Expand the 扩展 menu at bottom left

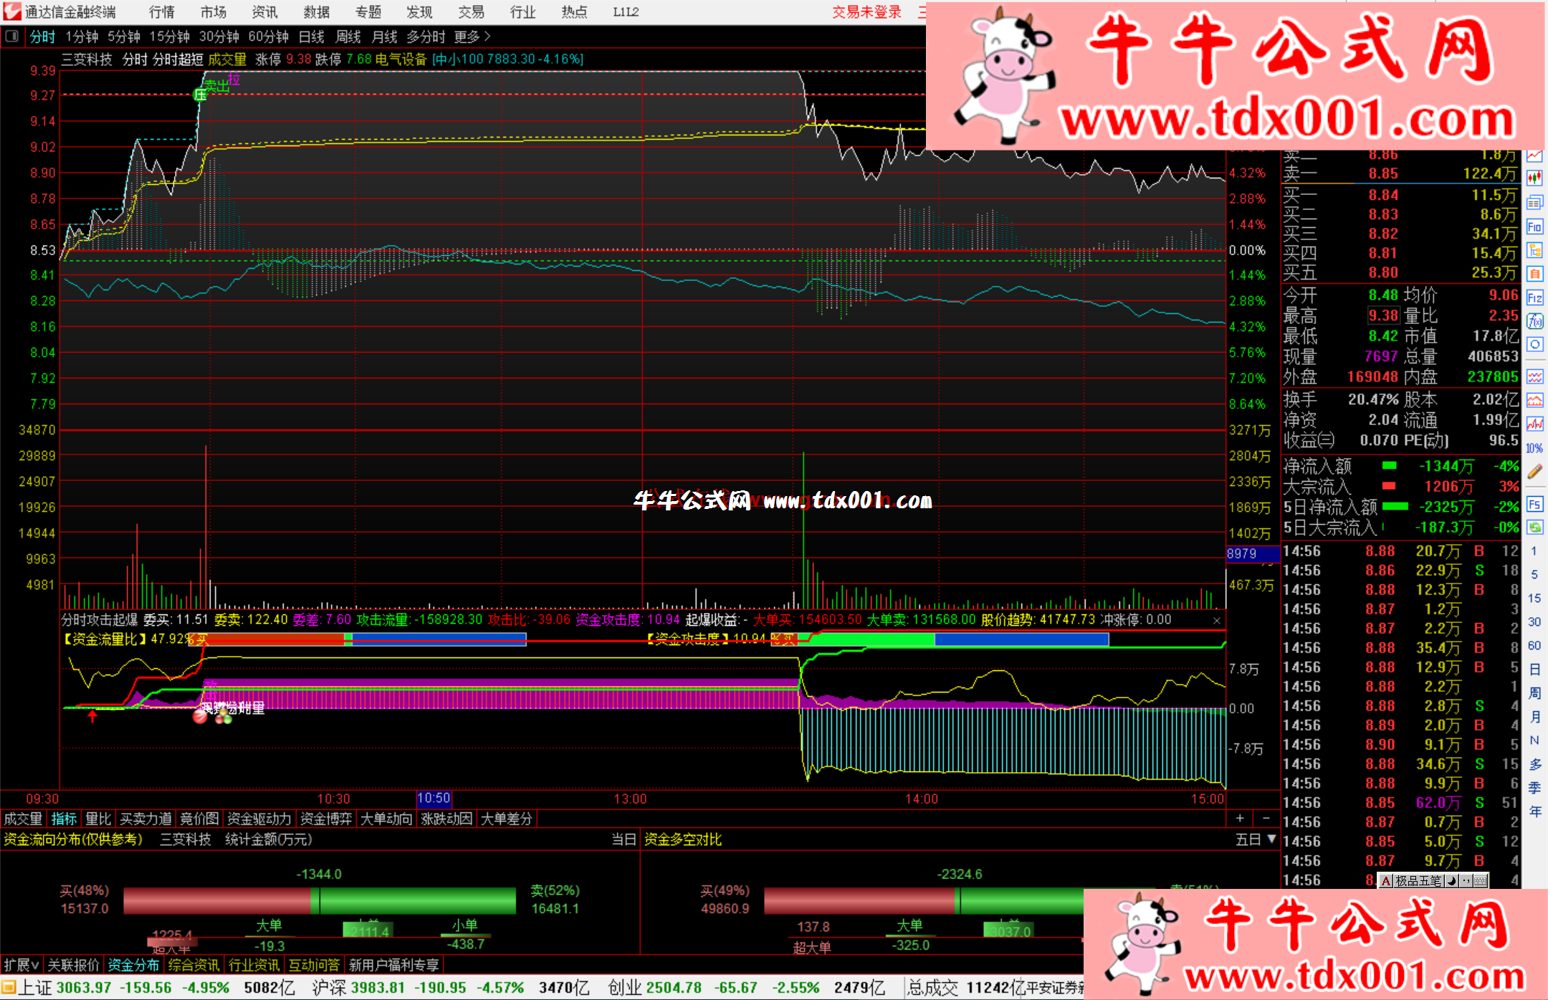pos(21,965)
